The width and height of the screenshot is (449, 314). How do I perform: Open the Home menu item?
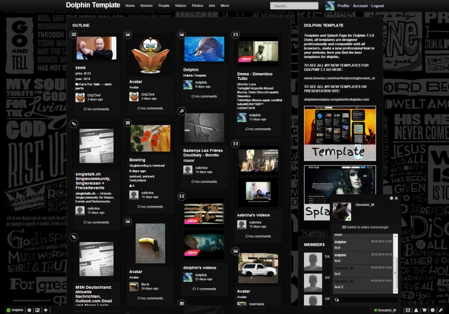tap(130, 6)
